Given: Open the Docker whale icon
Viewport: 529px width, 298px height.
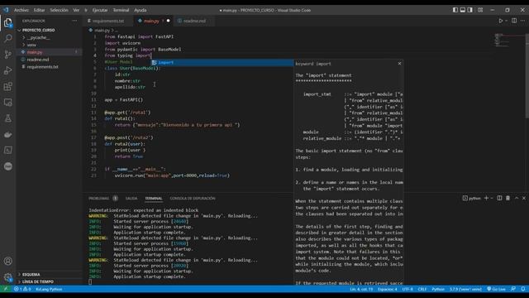Looking at the screenshot, I should click(7, 134).
